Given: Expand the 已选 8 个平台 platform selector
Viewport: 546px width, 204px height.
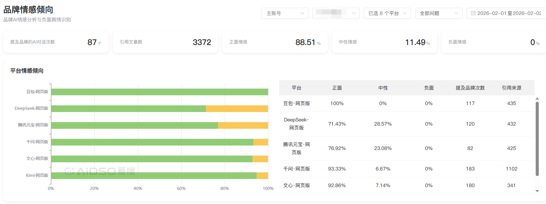Looking at the screenshot, I should click(x=387, y=13).
